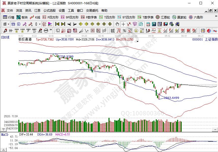218x152 pixels.
Task: Click the calculator icon in toolbar
Action: [x=154, y=24]
